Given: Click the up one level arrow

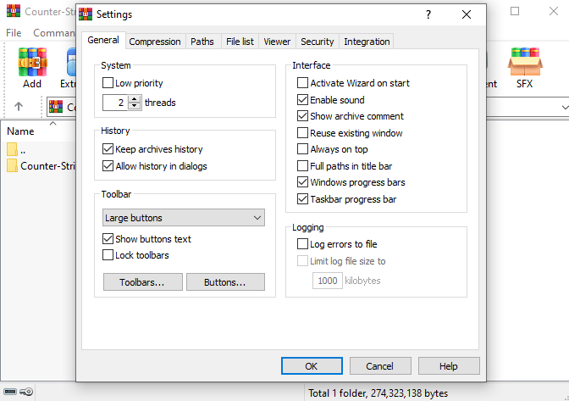Looking at the screenshot, I should 19,106.
